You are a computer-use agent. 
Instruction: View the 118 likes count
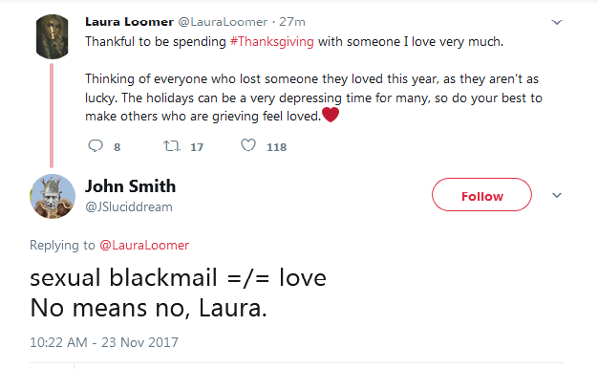click(276, 147)
